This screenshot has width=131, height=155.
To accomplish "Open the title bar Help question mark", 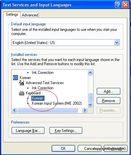I will pos(118,5).
